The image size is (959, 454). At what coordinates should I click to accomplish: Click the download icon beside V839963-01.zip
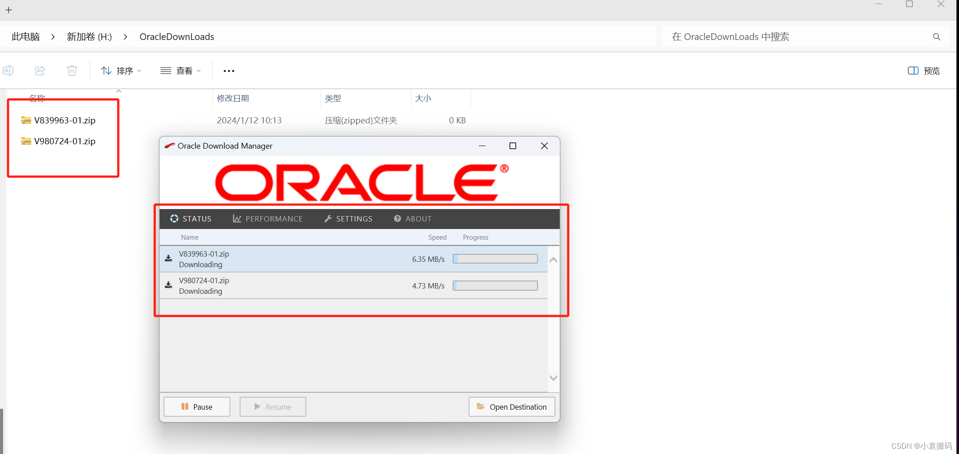pyautogui.click(x=168, y=258)
